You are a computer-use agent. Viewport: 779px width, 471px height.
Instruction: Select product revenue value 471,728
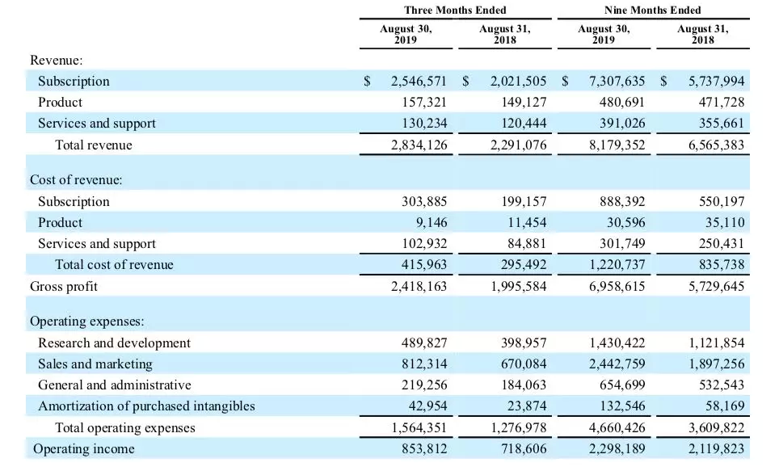tap(722, 103)
